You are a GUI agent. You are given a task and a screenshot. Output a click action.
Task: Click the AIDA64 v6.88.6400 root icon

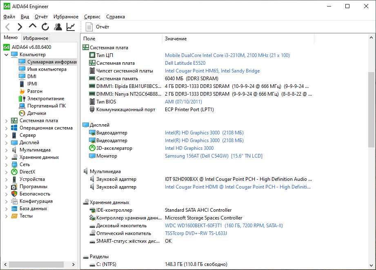(x=7, y=47)
